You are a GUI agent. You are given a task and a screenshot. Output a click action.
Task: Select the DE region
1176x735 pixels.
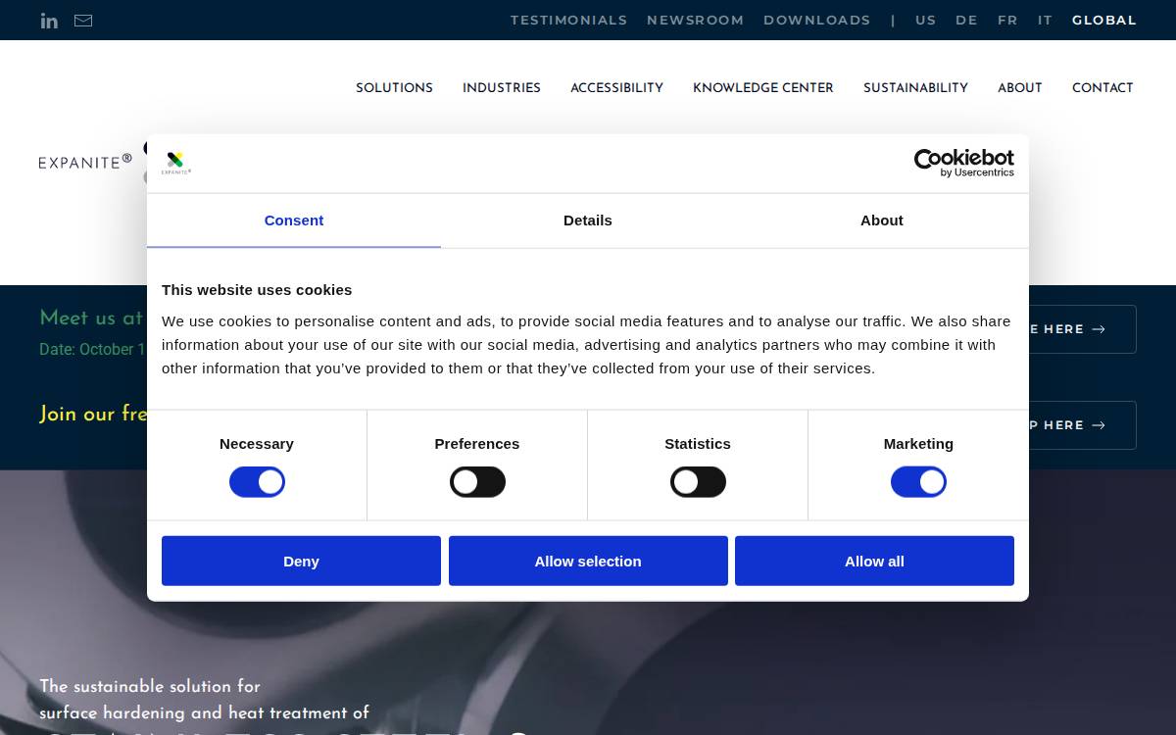coord(966,20)
